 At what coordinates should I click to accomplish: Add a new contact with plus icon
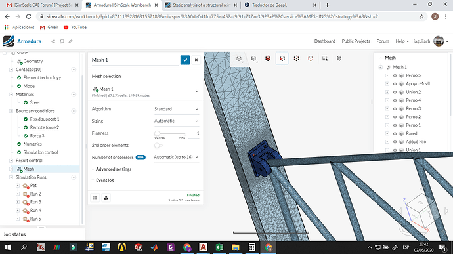(x=74, y=70)
